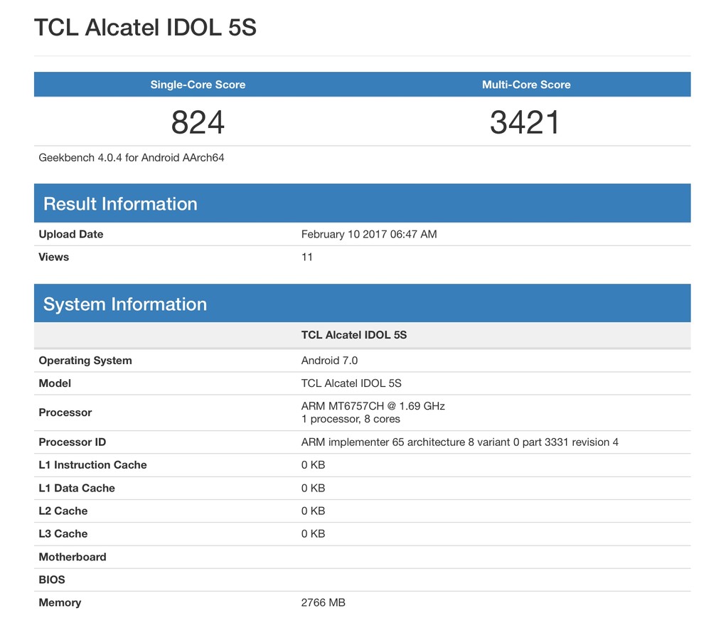The width and height of the screenshot is (711, 623).
Task: Select L3 Cache value '0 KB'
Action: point(314,533)
